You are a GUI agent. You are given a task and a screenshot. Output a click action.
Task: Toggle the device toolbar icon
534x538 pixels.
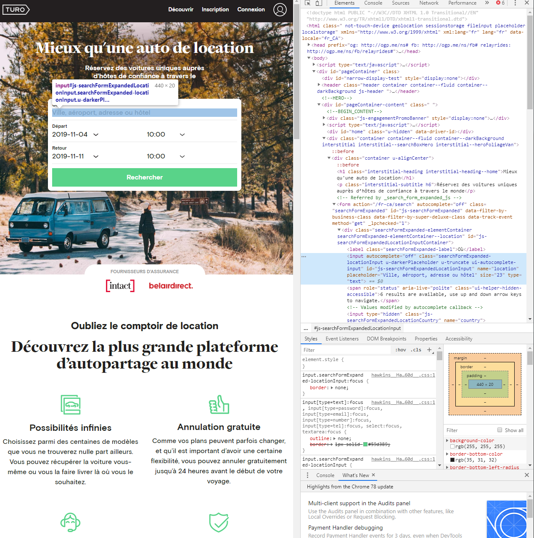coord(319,3)
